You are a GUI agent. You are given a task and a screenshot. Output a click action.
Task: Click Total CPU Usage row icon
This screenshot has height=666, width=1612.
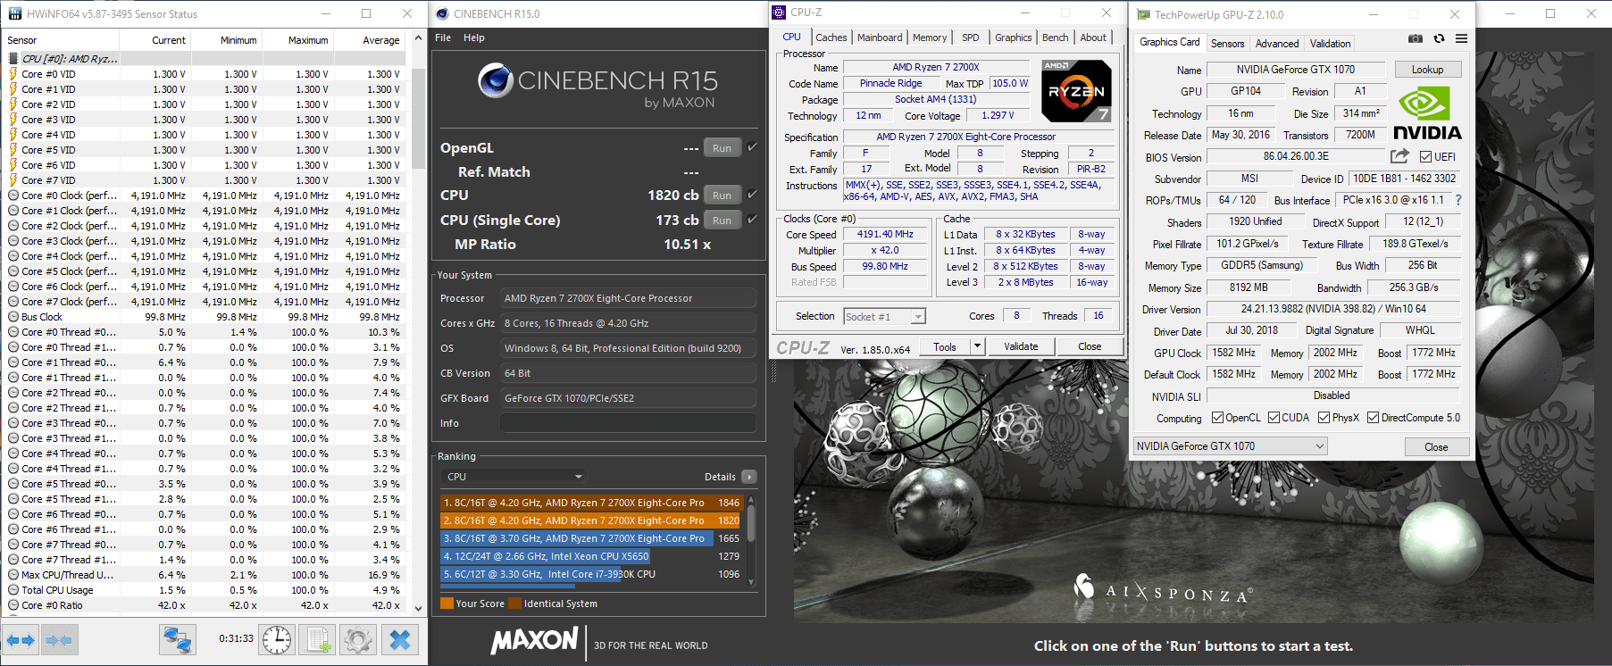tap(13, 590)
